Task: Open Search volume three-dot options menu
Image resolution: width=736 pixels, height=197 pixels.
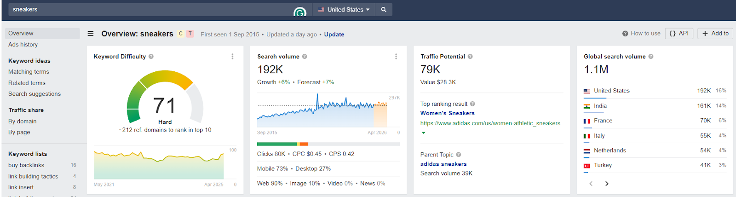Action: point(396,57)
